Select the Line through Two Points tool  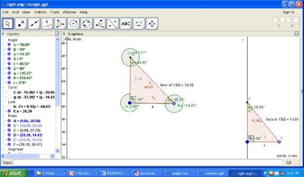[34, 24]
